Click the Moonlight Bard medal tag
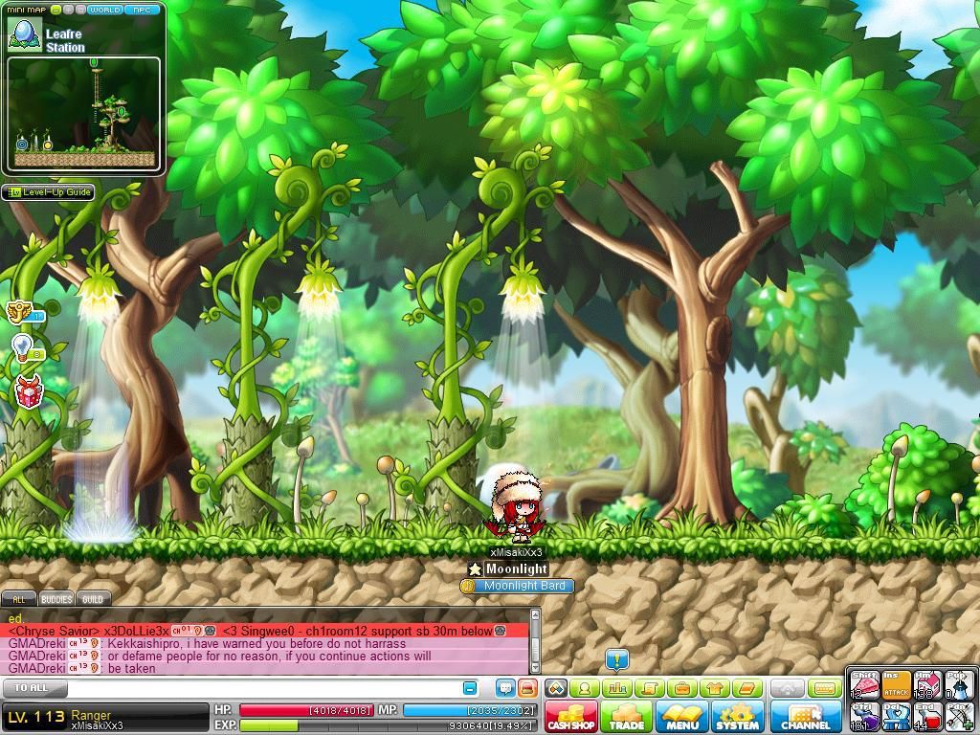Screen dimensions: 980x735 (517, 587)
